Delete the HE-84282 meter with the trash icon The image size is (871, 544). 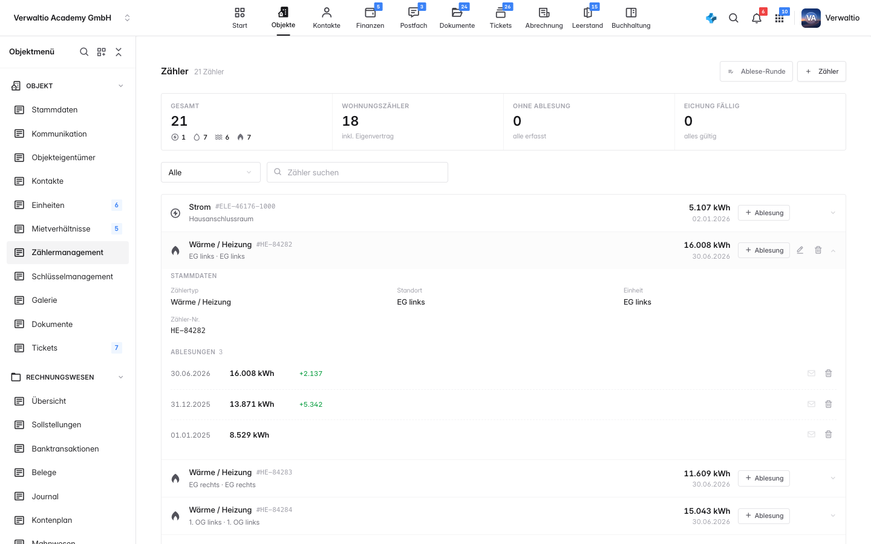(x=818, y=250)
